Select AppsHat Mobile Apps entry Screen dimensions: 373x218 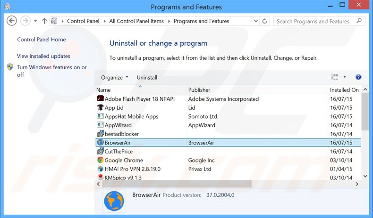[131, 116]
